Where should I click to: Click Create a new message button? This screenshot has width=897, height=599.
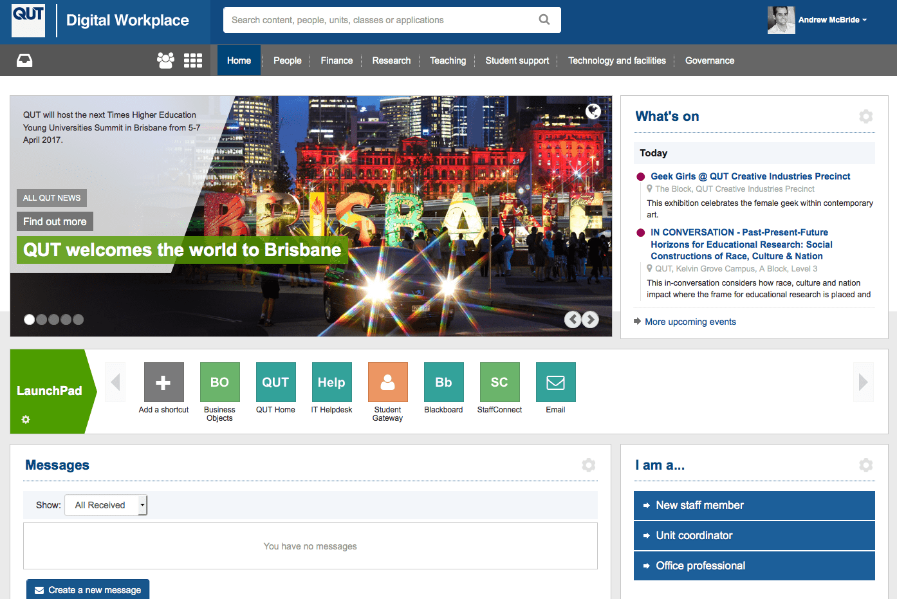pos(88,589)
